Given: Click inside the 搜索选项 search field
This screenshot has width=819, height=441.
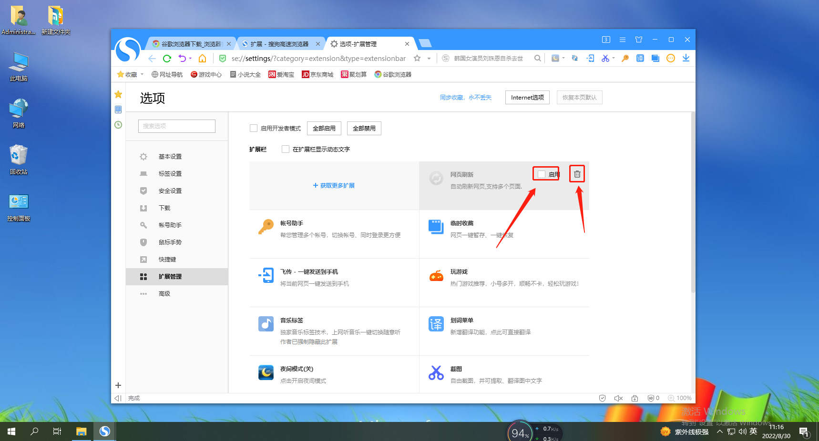Looking at the screenshot, I should point(177,126).
